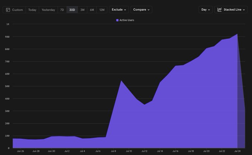Open the Compare dropdown

pyautogui.click(x=141, y=10)
